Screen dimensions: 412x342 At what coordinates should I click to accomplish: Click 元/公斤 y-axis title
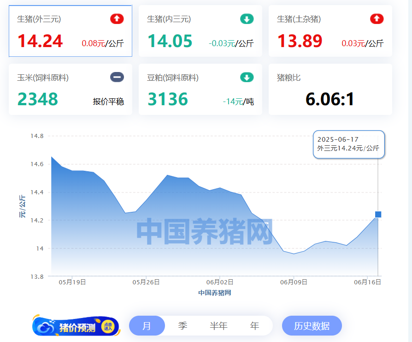(x=22, y=206)
